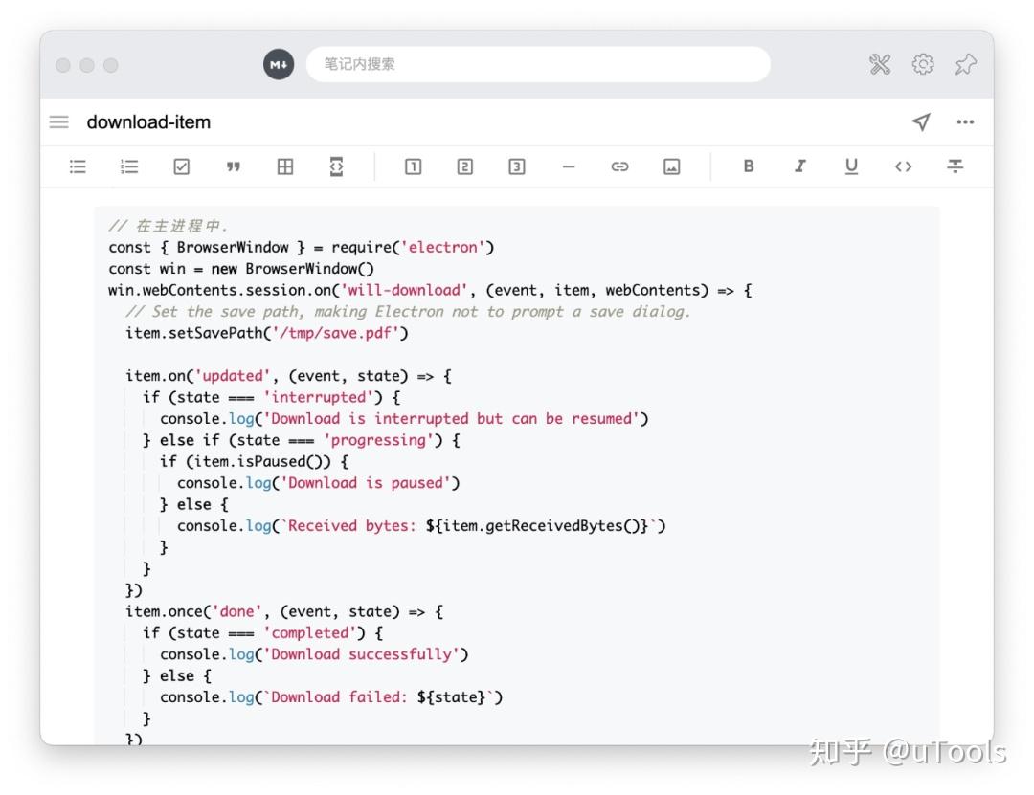
Task: Insert a hyperlink
Action: [619, 166]
